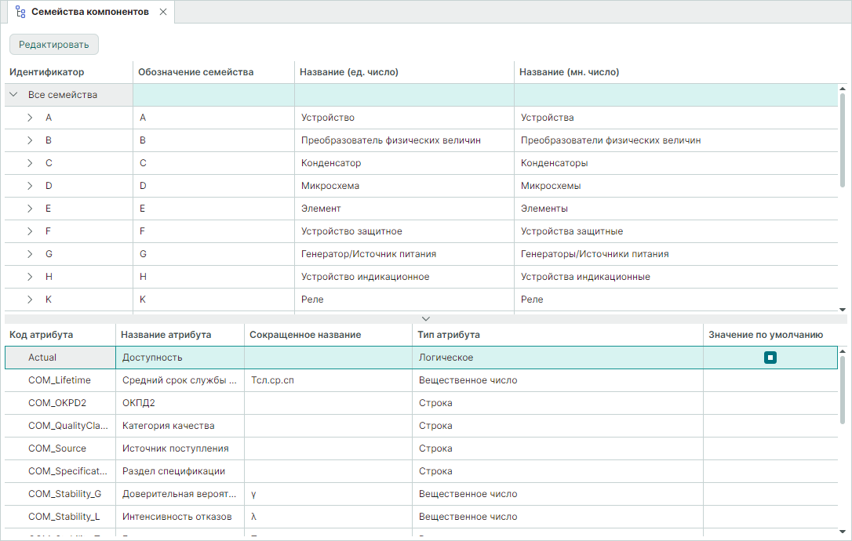852x541 pixels.
Task: Sort by Идентификатор column header
Action: [x=47, y=72]
